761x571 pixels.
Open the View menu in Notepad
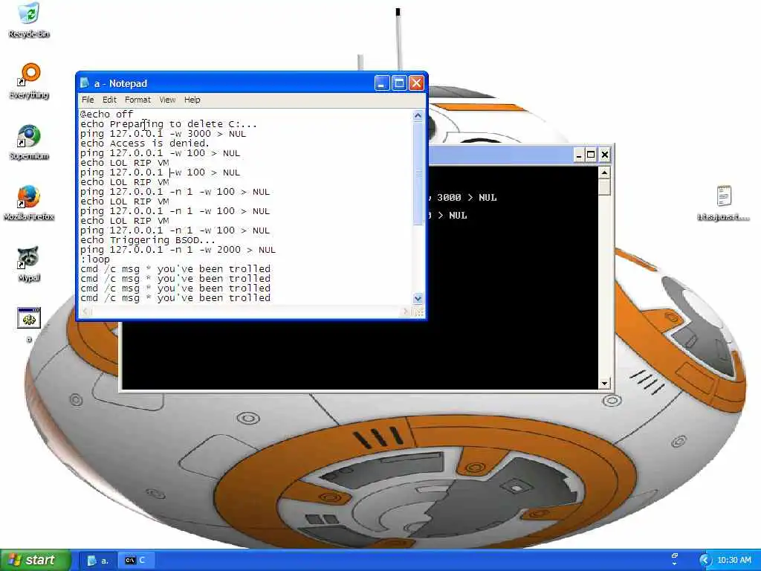pos(167,100)
